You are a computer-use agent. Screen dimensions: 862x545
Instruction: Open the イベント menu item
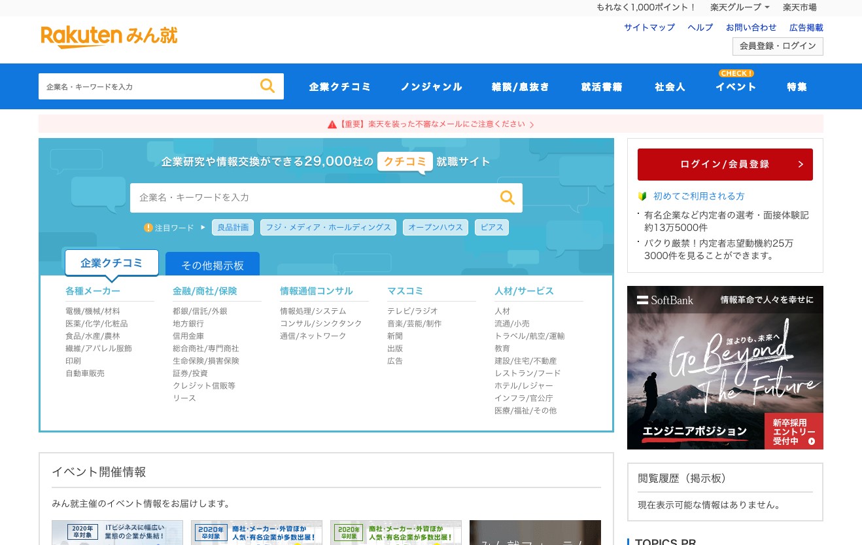pyautogui.click(x=736, y=86)
